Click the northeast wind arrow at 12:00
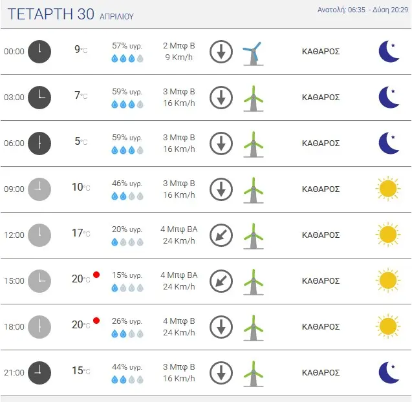Image resolution: width=412 pixels, height=402 pixels. [221, 235]
